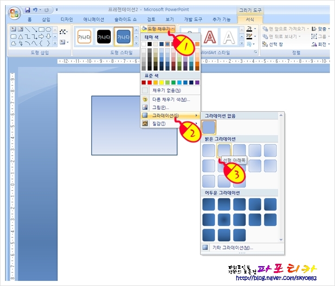Expand the WordArt styles gallery
The height and width of the screenshot is (286, 335).
tap(242, 44)
